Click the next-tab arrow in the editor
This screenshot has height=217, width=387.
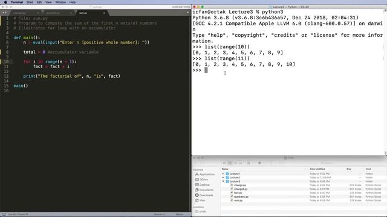coord(5,13)
